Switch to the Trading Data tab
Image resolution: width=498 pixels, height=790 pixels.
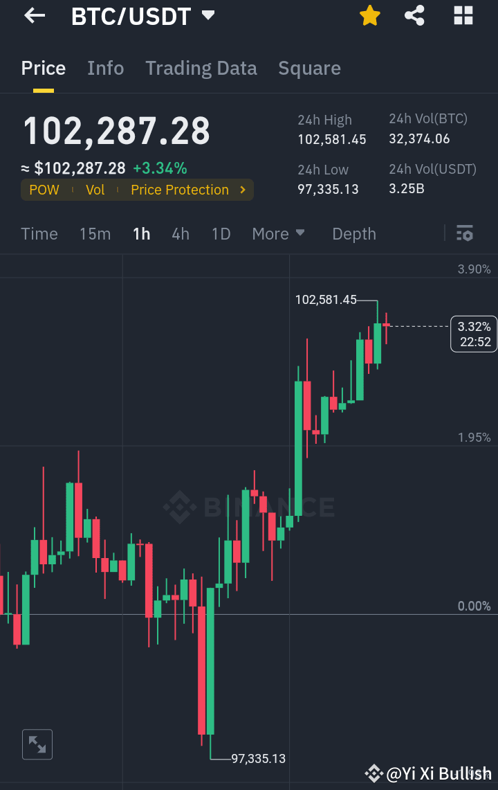(x=201, y=68)
